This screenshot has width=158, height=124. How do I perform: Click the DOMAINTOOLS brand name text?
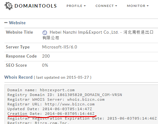(x=36, y=6)
